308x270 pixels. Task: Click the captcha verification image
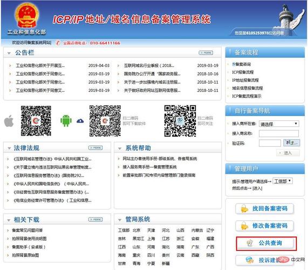[291, 143]
